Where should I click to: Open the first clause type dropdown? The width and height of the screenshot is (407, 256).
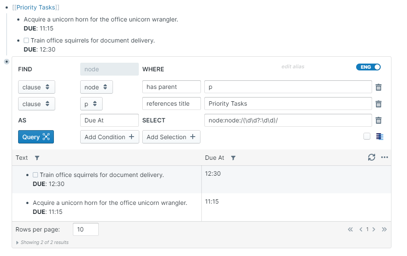pos(36,87)
